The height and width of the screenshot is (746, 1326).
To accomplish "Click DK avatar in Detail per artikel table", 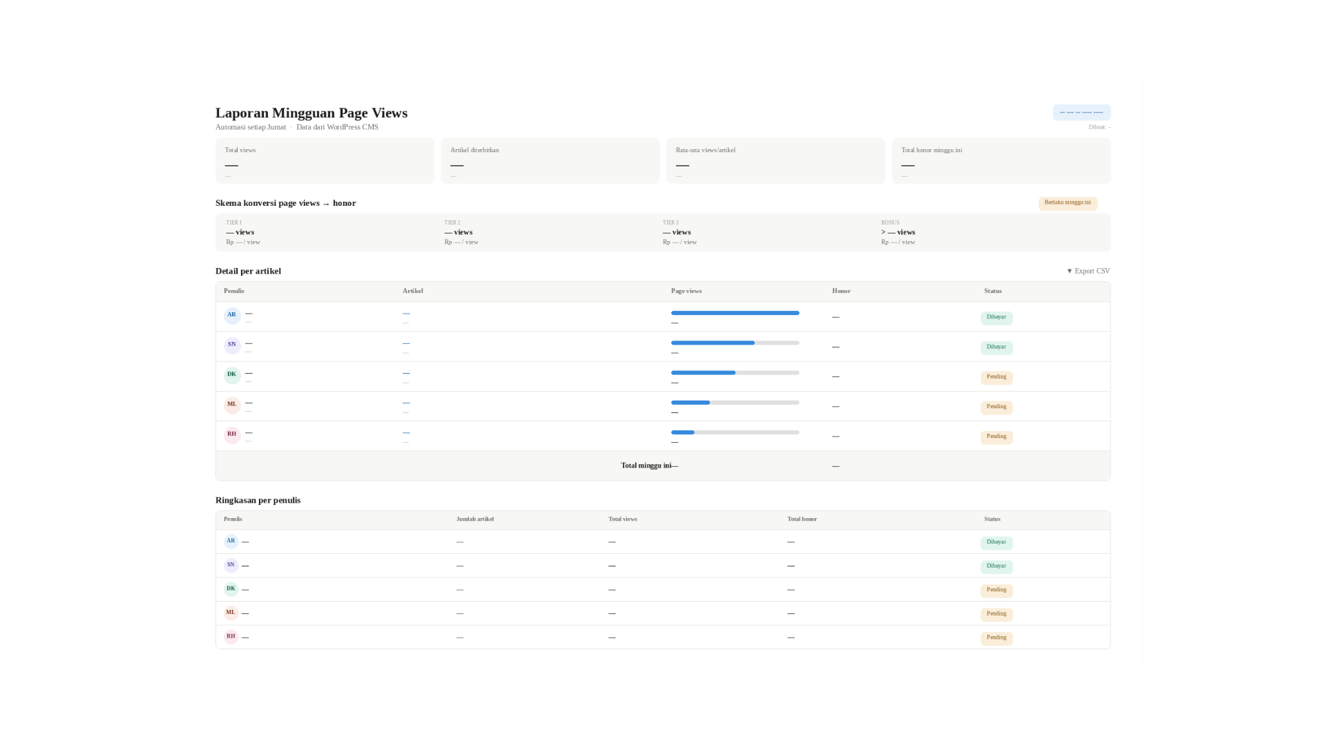I will tap(232, 375).
